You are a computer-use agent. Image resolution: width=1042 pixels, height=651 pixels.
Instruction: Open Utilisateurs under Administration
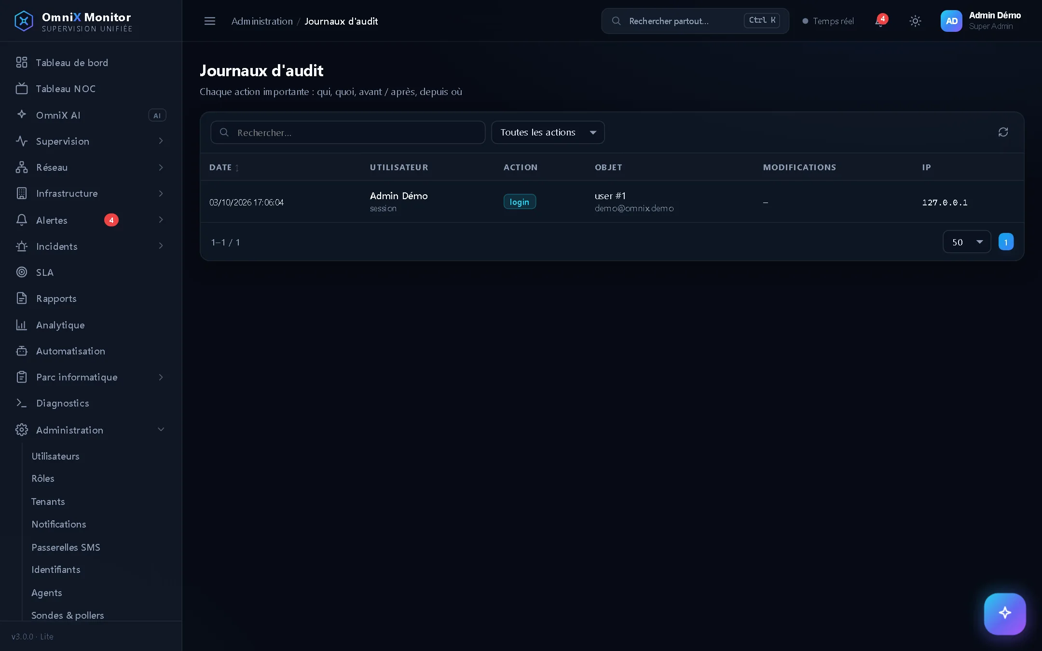(55, 456)
